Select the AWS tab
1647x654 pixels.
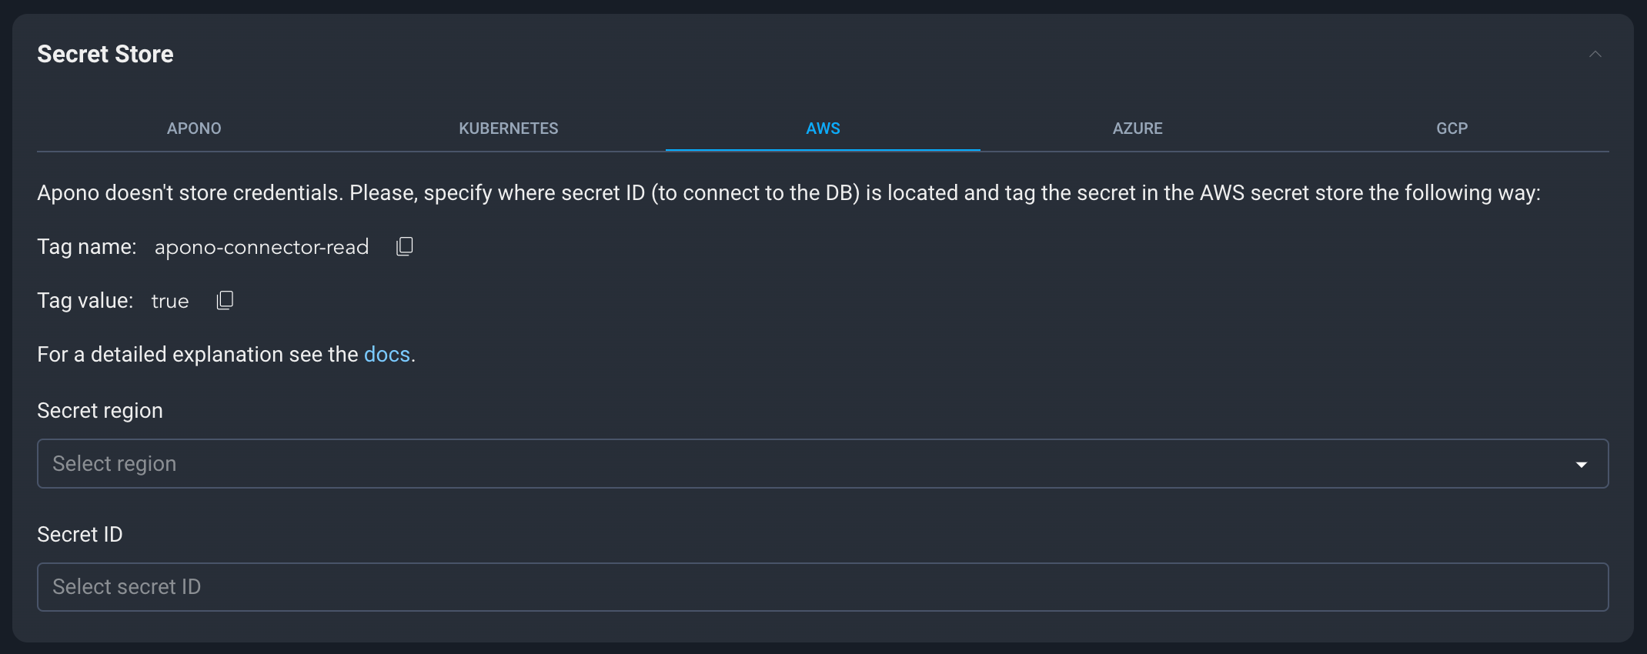click(x=823, y=128)
